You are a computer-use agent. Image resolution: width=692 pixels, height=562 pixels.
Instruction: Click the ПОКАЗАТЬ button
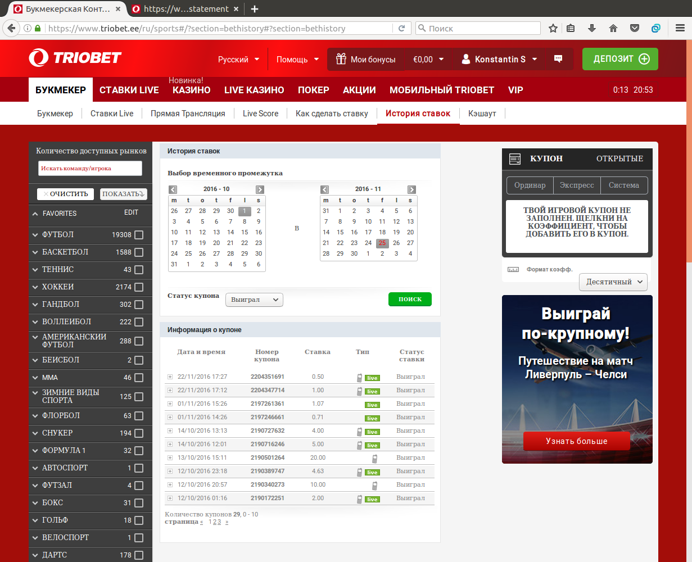coord(124,194)
